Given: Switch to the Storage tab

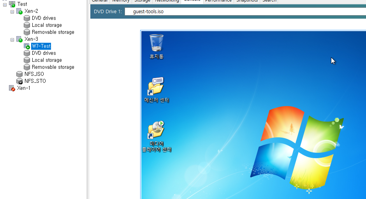Looking at the screenshot, I should [142, 1].
